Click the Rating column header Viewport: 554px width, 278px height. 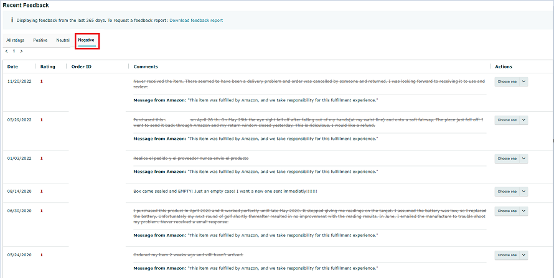click(48, 67)
